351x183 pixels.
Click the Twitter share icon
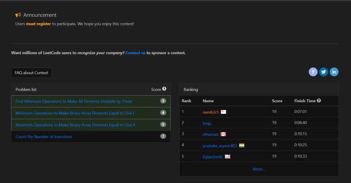coord(324,72)
